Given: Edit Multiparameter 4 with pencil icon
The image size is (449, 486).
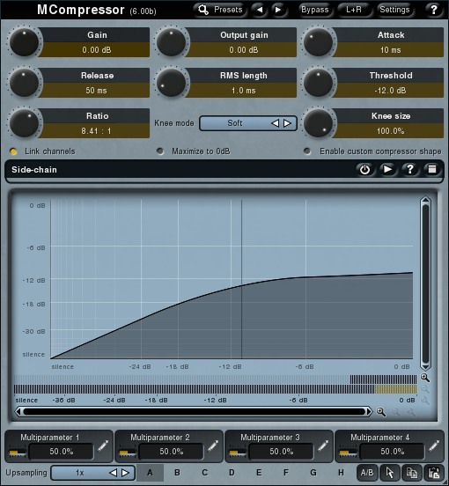Looking at the screenshot, I should tap(434, 446).
